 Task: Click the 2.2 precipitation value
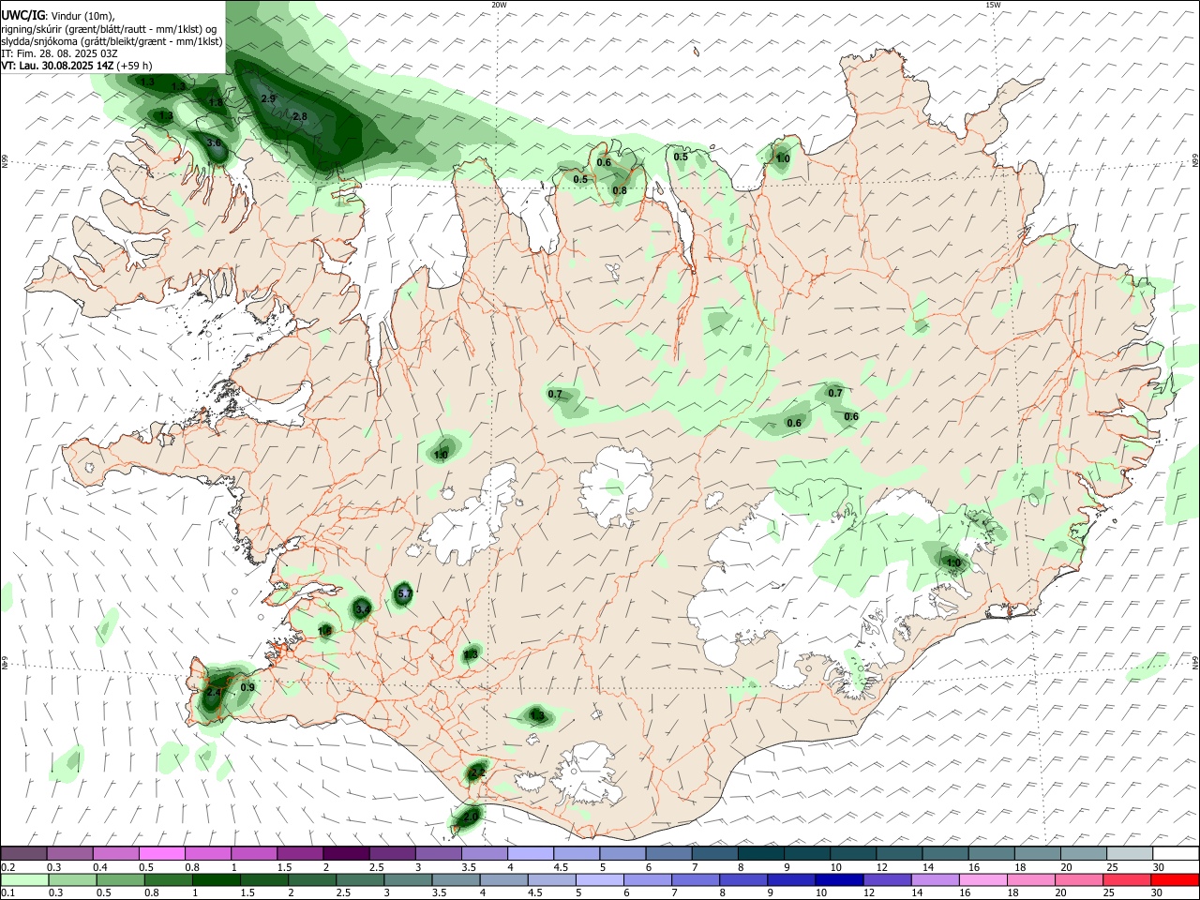click(x=477, y=772)
